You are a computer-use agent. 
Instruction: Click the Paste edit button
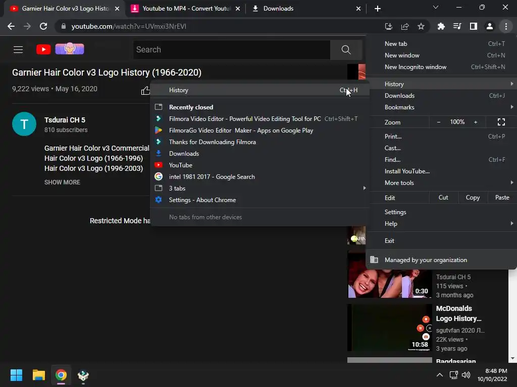(x=502, y=198)
